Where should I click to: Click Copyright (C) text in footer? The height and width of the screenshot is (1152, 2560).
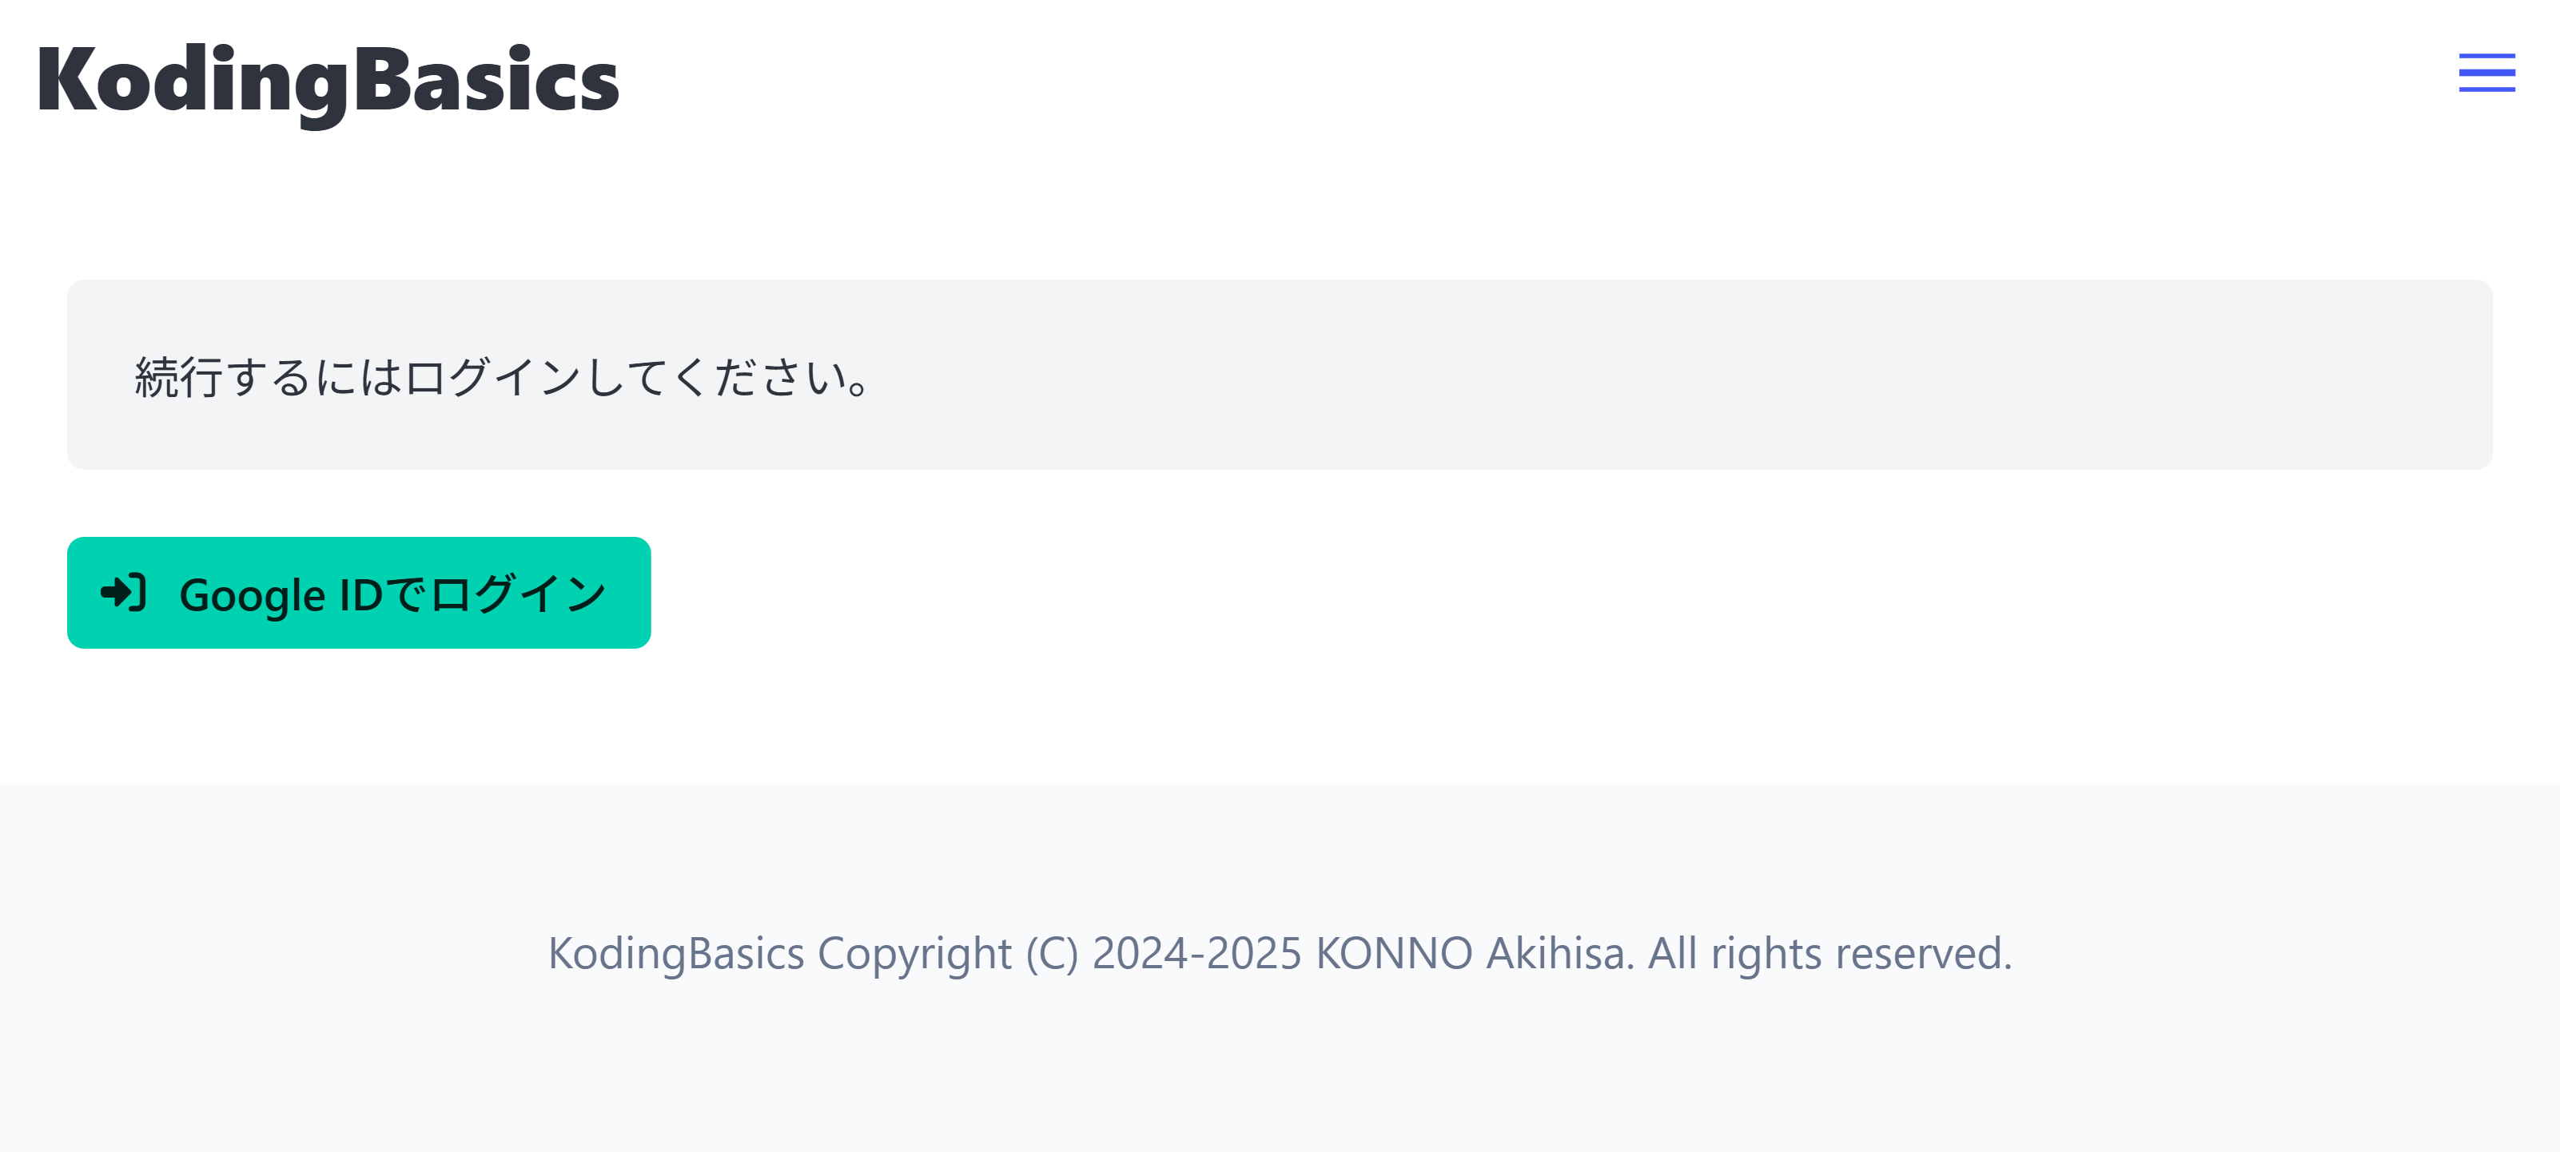coord(947,953)
